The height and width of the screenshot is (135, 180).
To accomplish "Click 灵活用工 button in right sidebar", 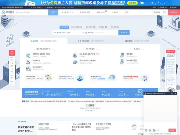I will [x=170, y=73].
